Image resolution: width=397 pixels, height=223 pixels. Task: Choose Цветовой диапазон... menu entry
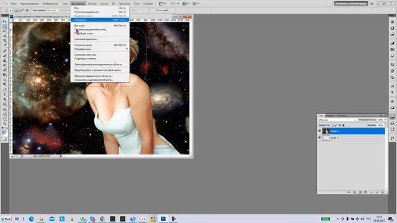pyautogui.click(x=100, y=39)
